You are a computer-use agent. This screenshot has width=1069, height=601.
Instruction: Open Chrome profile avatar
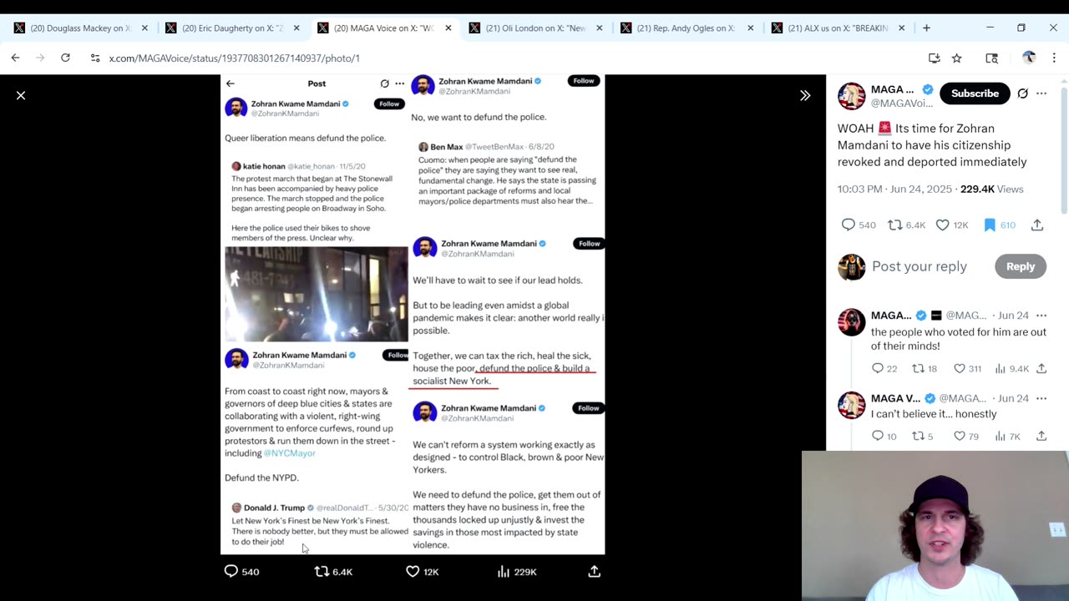coord(1029,58)
